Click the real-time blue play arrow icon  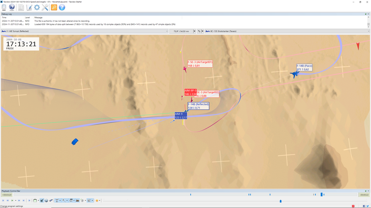point(29,201)
